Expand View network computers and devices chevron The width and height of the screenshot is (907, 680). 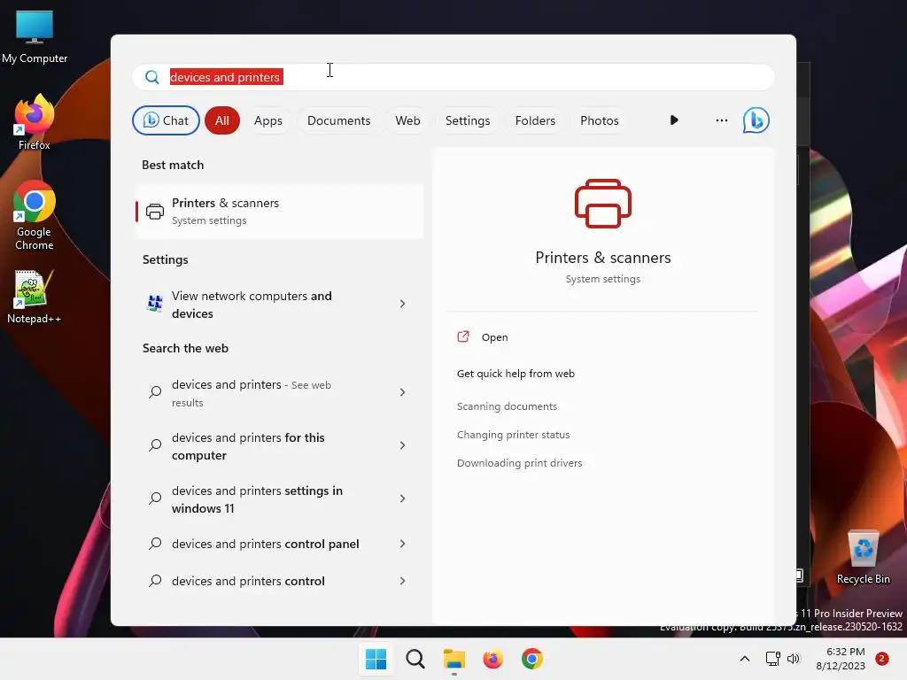point(403,304)
